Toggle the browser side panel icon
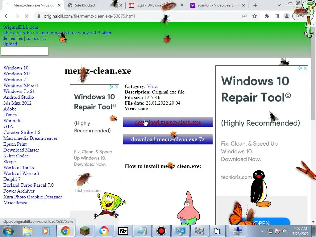Viewport: 316px width, 237px height. pyautogui.click(x=277, y=16)
